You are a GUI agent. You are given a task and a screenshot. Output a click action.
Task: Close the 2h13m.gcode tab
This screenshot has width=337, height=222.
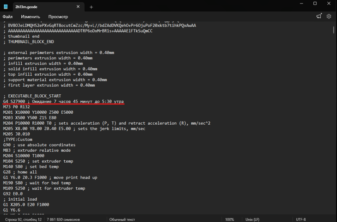(78, 7)
